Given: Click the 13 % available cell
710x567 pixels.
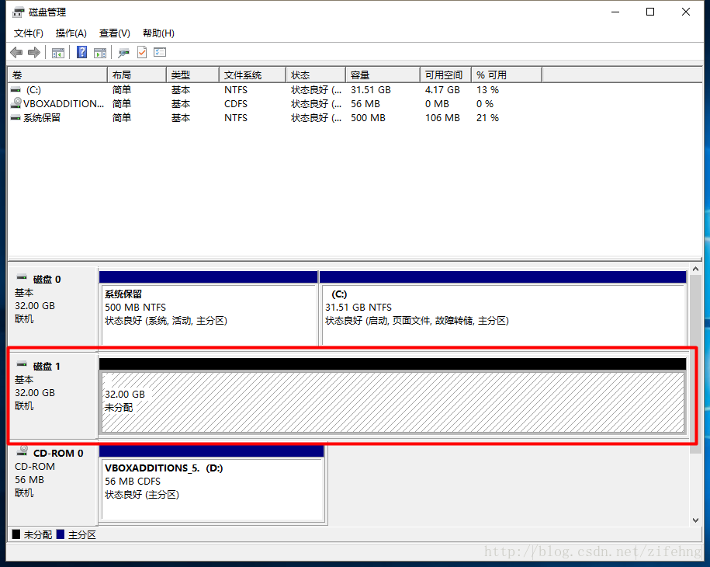Looking at the screenshot, I should (x=487, y=90).
